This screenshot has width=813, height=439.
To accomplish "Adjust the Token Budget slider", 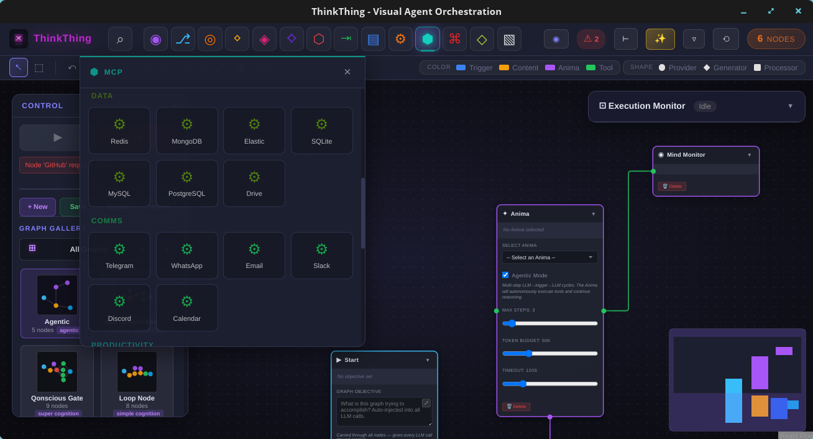I will [550, 353].
